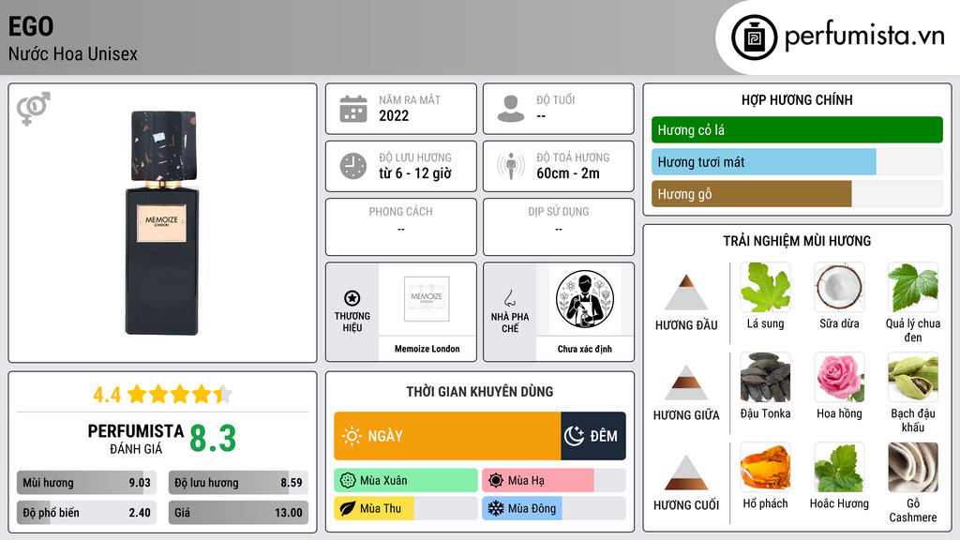Screen dimensions: 960x540
Task: Open the Quả lý chua đen note image
Action: 913,287
